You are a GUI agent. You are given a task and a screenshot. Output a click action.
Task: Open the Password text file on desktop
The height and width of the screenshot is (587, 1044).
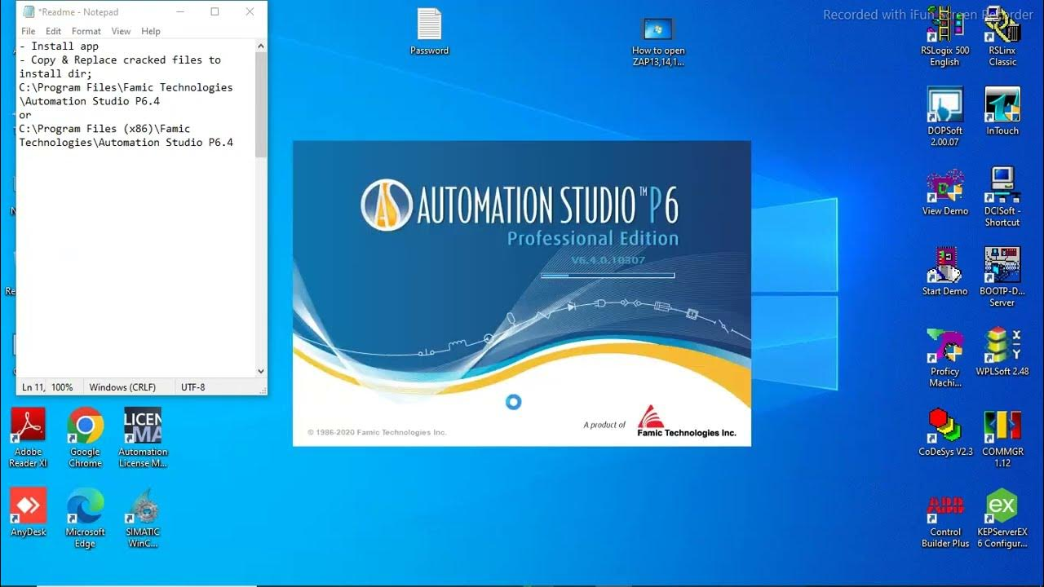click(429, 32)
